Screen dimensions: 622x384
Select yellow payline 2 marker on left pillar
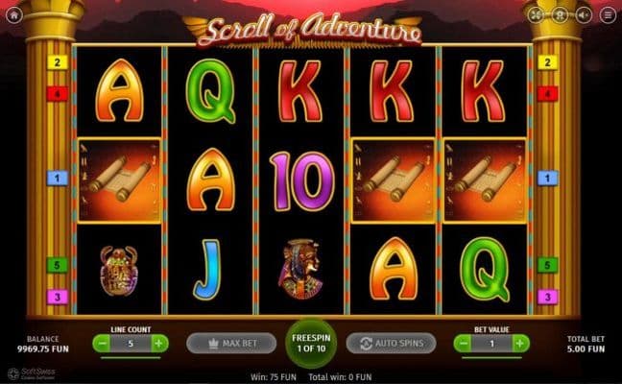(x=58, y=62)
